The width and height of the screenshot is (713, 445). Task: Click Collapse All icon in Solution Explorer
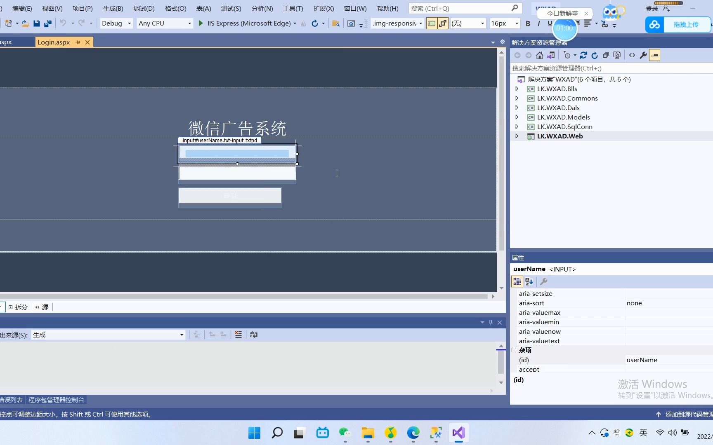[606, 55]
